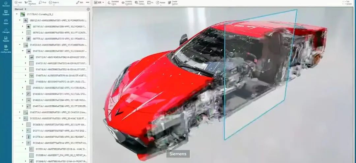Open the Explorer sidebar icon
Viewport: 356px width, 163px height.
click(6, 12)
